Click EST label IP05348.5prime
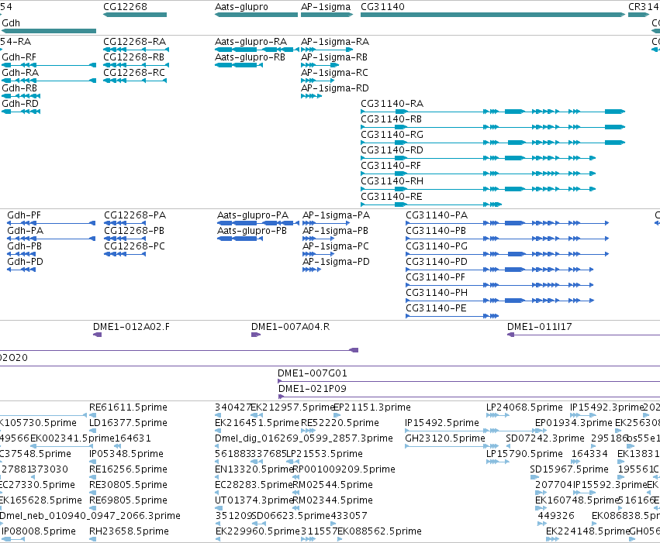 pos(126,454)
